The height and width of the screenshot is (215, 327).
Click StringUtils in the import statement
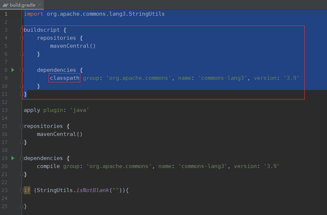(146, 14)
